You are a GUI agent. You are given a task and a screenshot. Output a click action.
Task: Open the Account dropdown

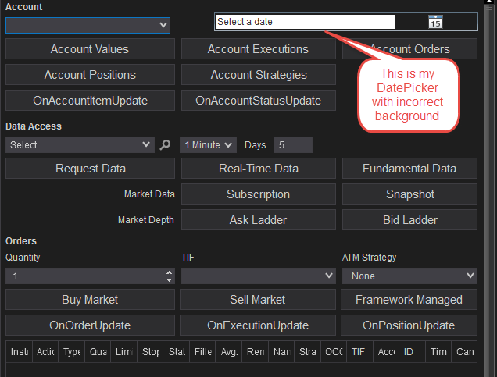[88, 25]
